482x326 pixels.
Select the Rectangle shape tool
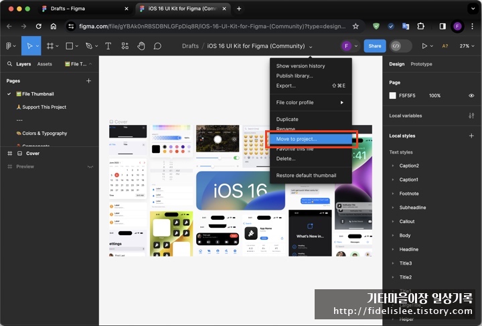(70, 46)
